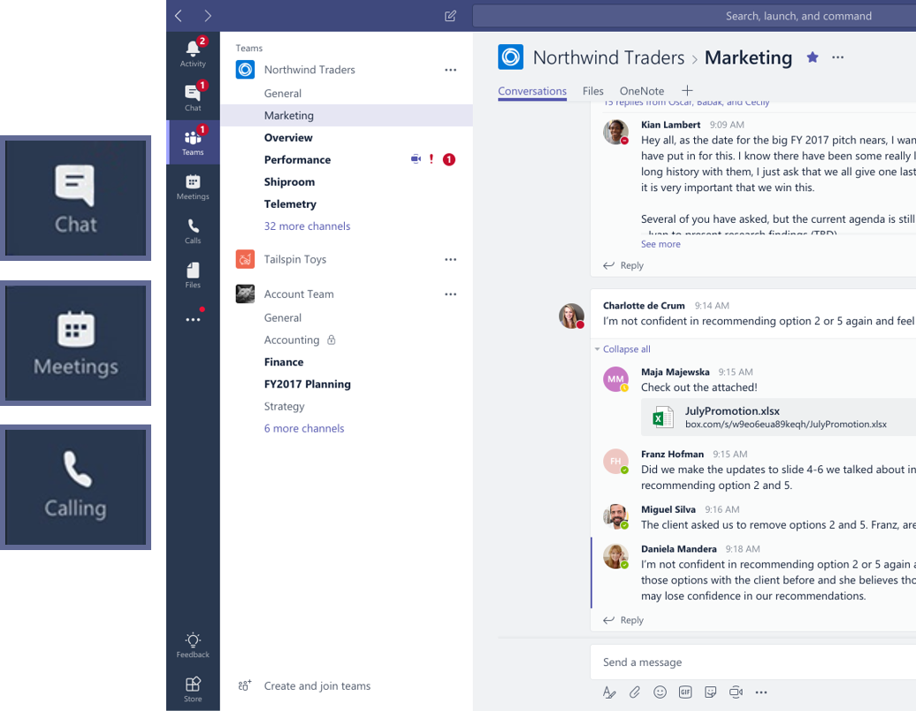Open the JulyPromotion.xlsx attachment
Screen dimensions: 916x711
tap(778, 417)
